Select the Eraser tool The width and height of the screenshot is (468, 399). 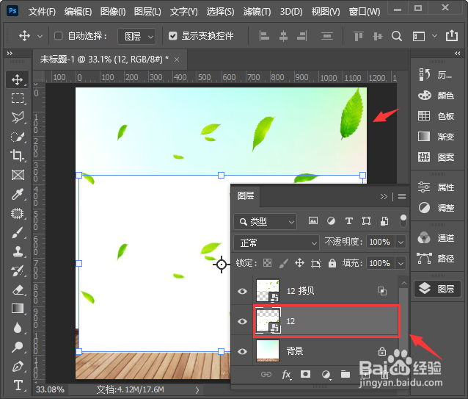pyautogui.click(x=18, y=290)
